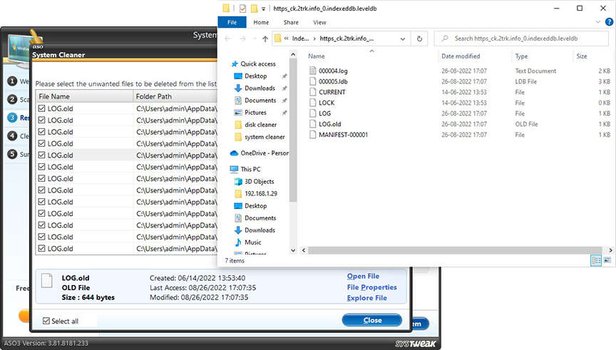This screenshot has width=616, height=350.
Task: Open OneDrive cloud icon in sidebar
Action: (234, 153)
